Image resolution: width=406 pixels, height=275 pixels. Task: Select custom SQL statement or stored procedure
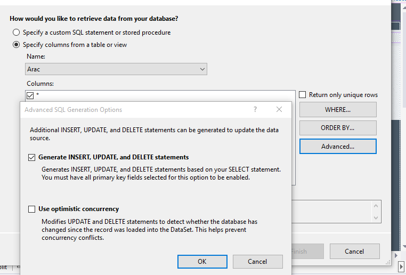click(17, 33)
